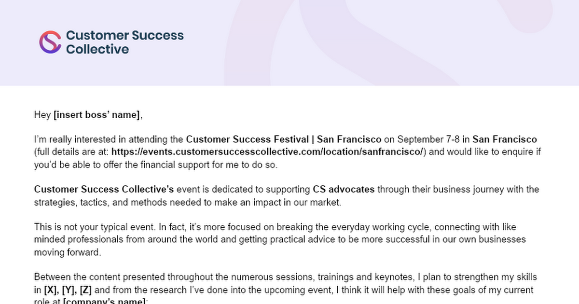This screenshot has height=304, width=579.
Task: Click the [company's name] placeholder
Action: [105, 301]
